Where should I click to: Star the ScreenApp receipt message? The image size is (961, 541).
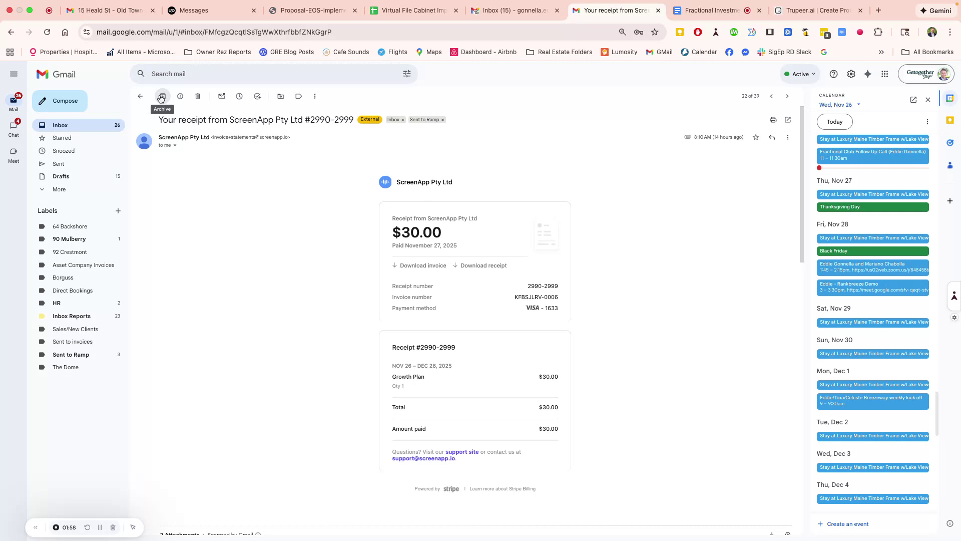pos(755,137)
